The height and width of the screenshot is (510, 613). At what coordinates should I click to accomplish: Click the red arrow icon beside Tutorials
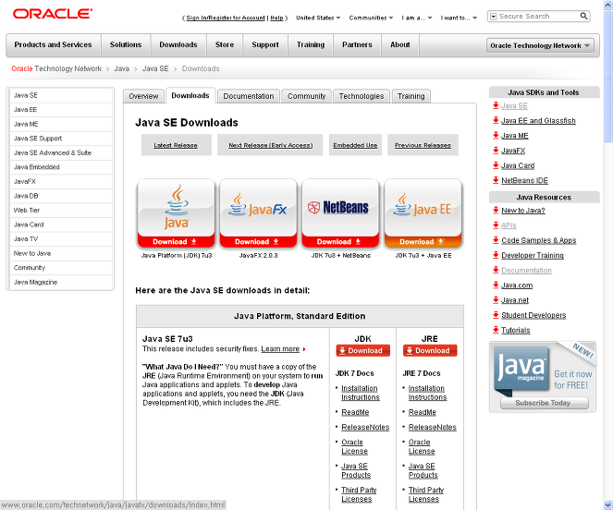coord(496,330)
